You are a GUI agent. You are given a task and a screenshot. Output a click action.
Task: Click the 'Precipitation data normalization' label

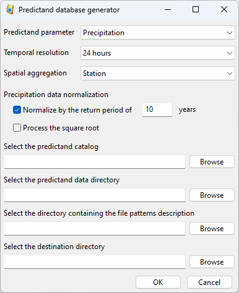point(56,95)
